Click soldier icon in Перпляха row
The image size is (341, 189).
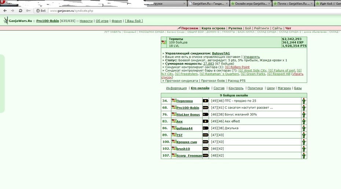click(x=304, y=101)
